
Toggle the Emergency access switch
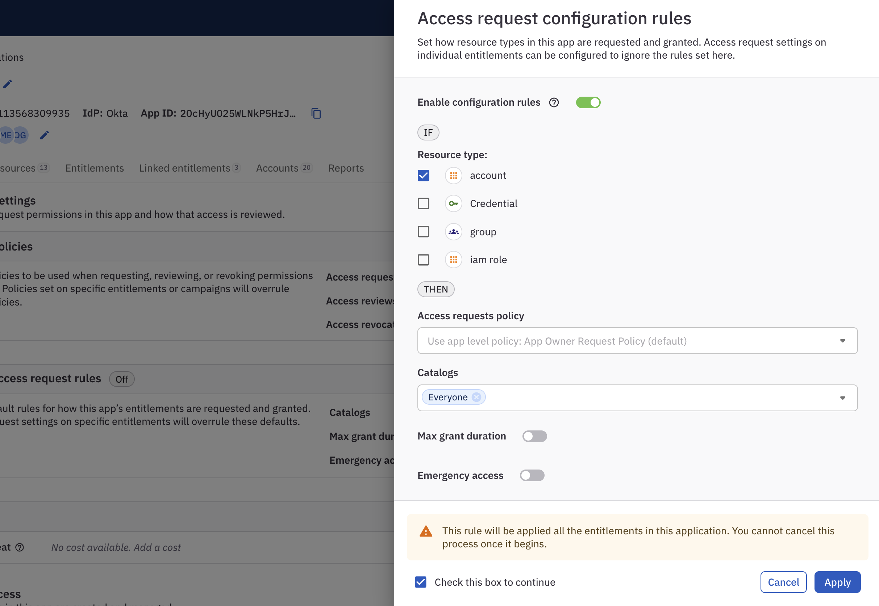[x=532, y=475]
